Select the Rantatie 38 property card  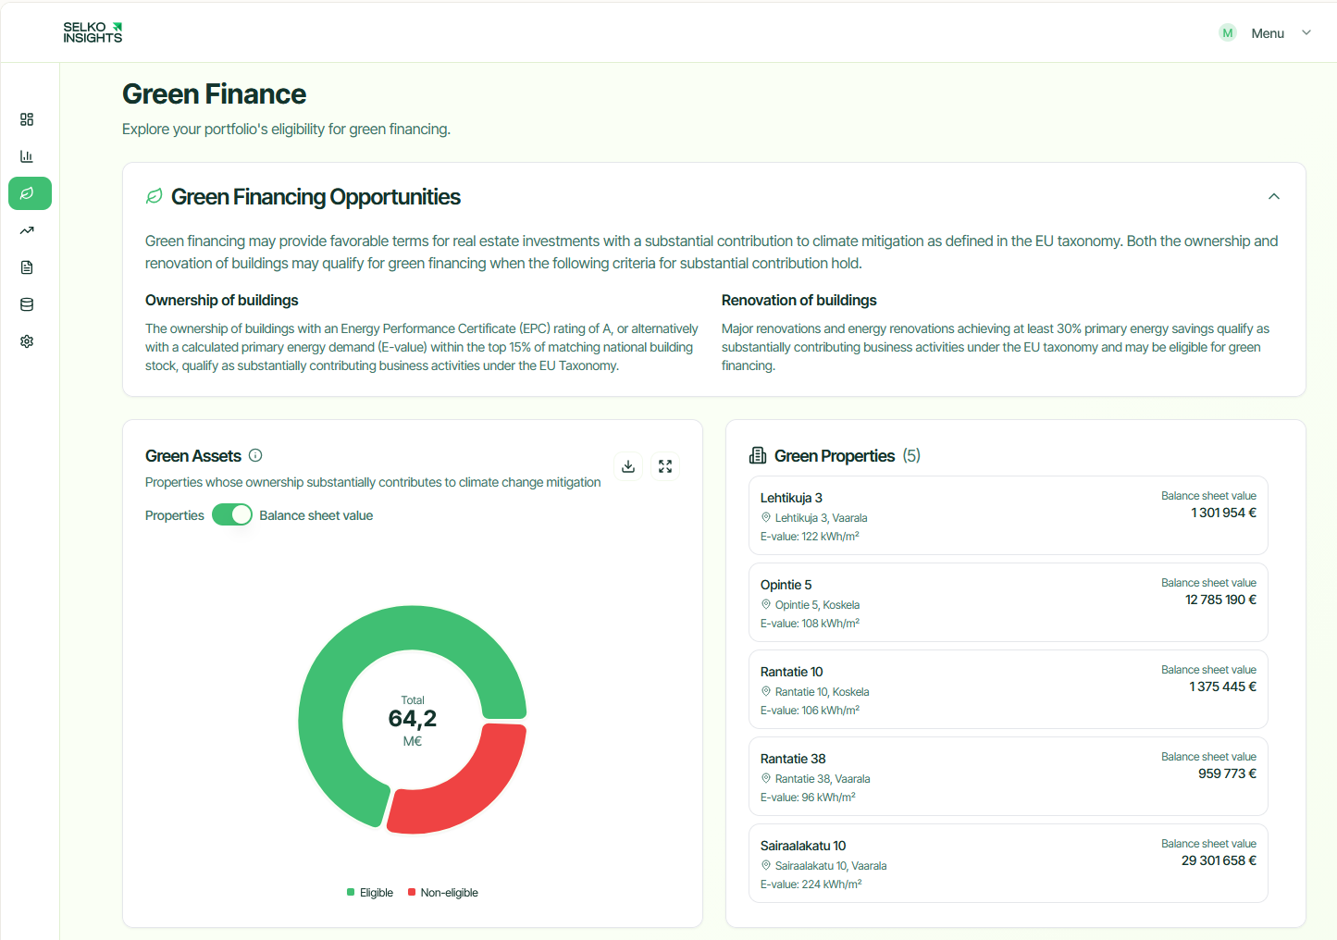tap(1008, 776)
